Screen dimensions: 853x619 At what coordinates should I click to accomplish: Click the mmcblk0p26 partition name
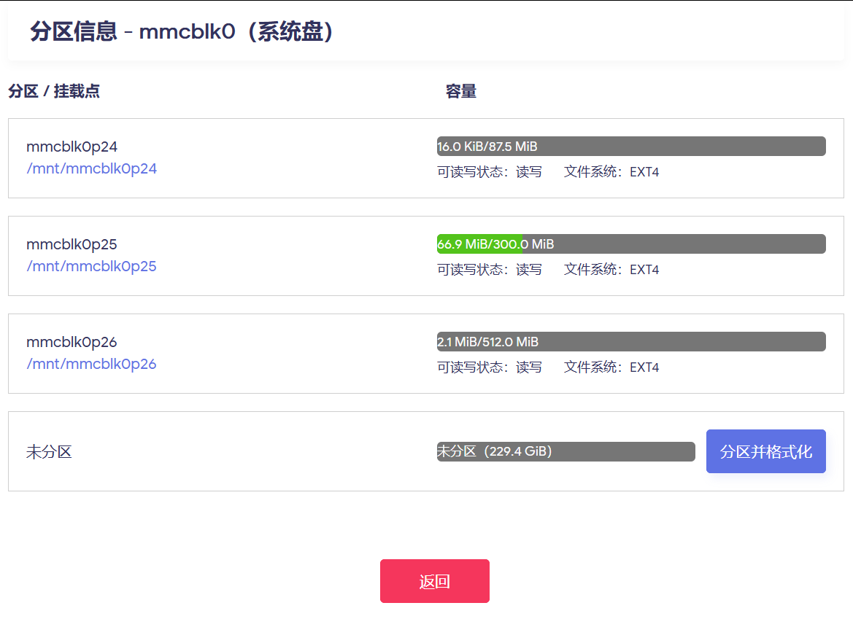coord(72,343)
